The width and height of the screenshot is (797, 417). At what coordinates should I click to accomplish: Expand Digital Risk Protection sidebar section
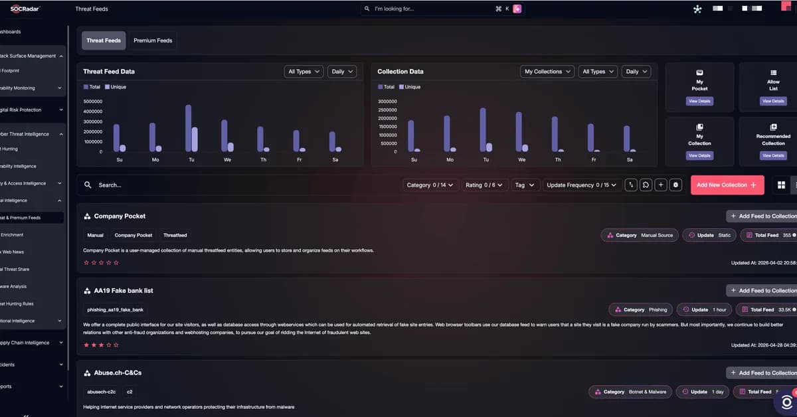[x=32, y=110]
